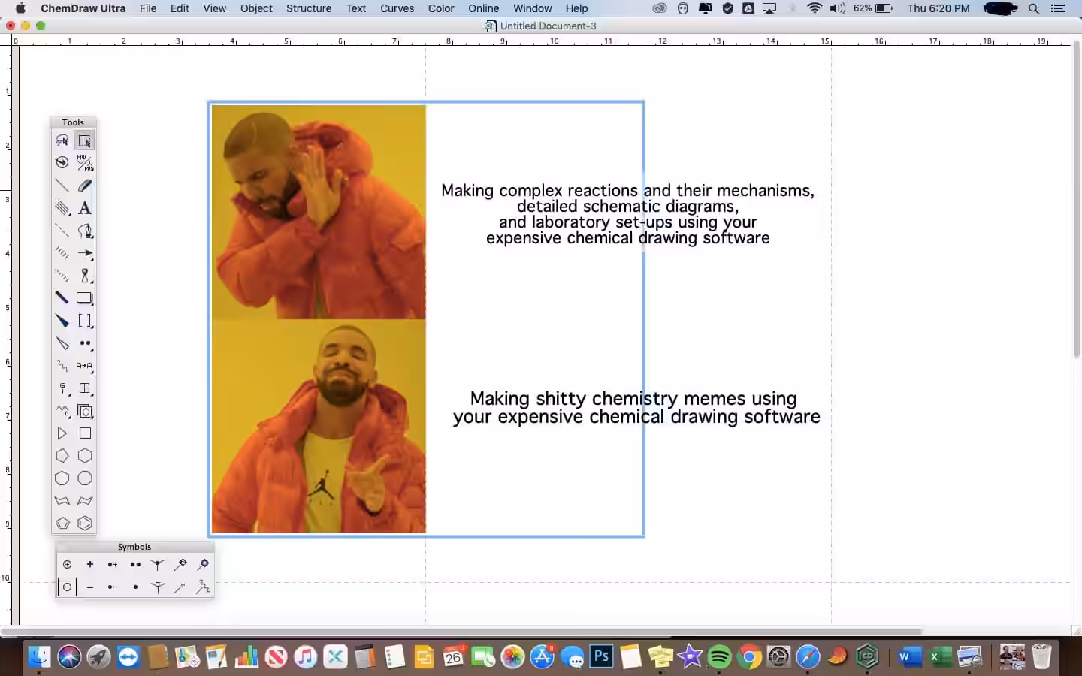This screenshot has width=1082, height=676.
Task: Open Microsoft Word from the Dock
Action: [x=909, y=657]
